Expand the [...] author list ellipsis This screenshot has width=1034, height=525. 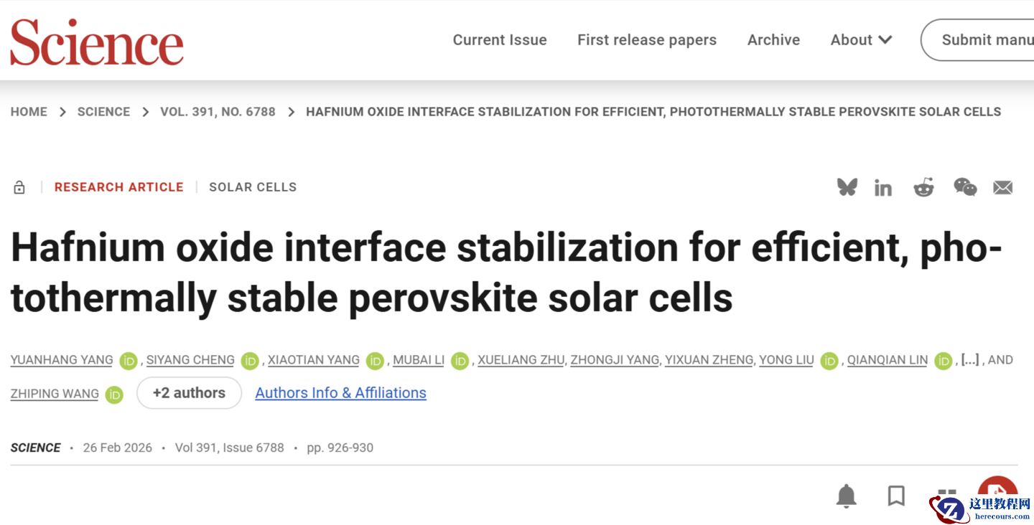tap(969, 359)
